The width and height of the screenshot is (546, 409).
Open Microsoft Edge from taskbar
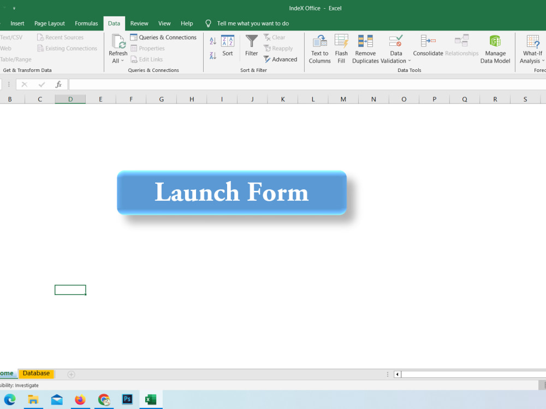click(10, 399)
